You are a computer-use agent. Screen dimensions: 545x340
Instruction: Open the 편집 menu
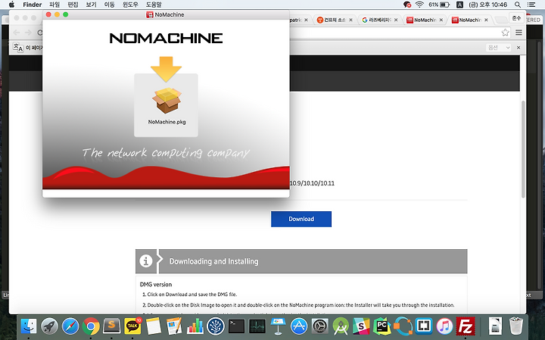[73, 5]
